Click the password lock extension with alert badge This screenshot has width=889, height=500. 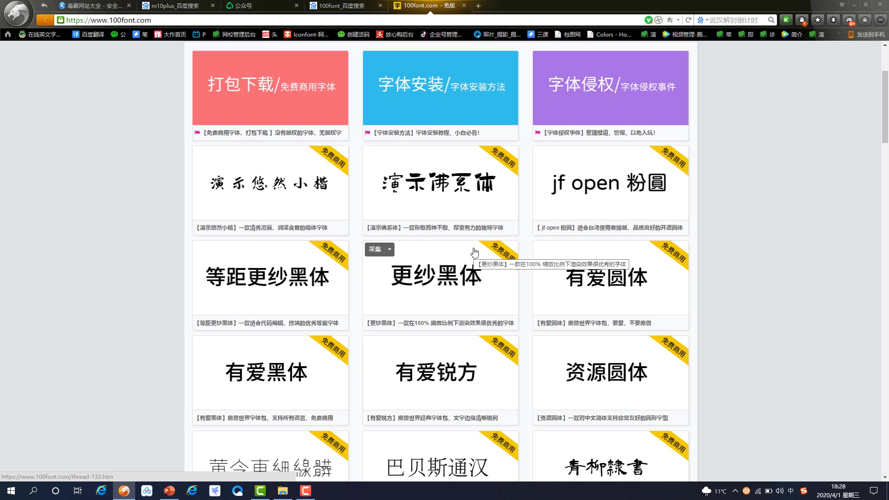(802, 20)
